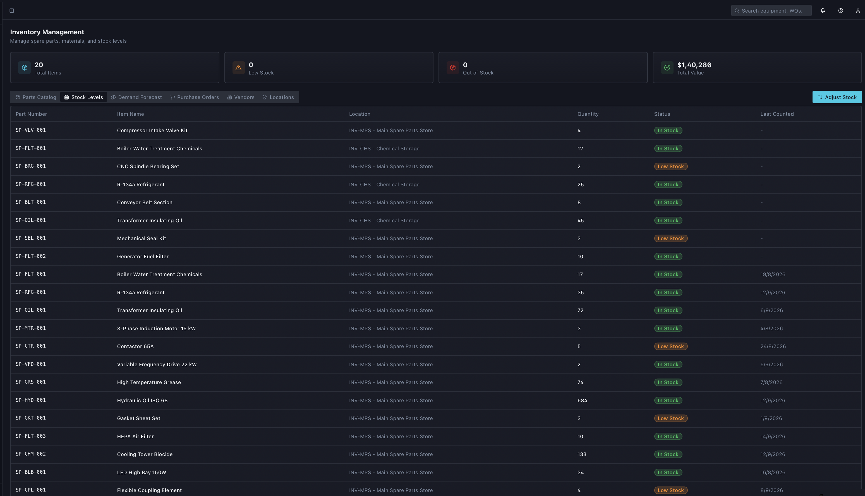Viewport: 865px width, 496px height.
Task: Click the Purchase Orders cart icon
Action: (172, 97)
